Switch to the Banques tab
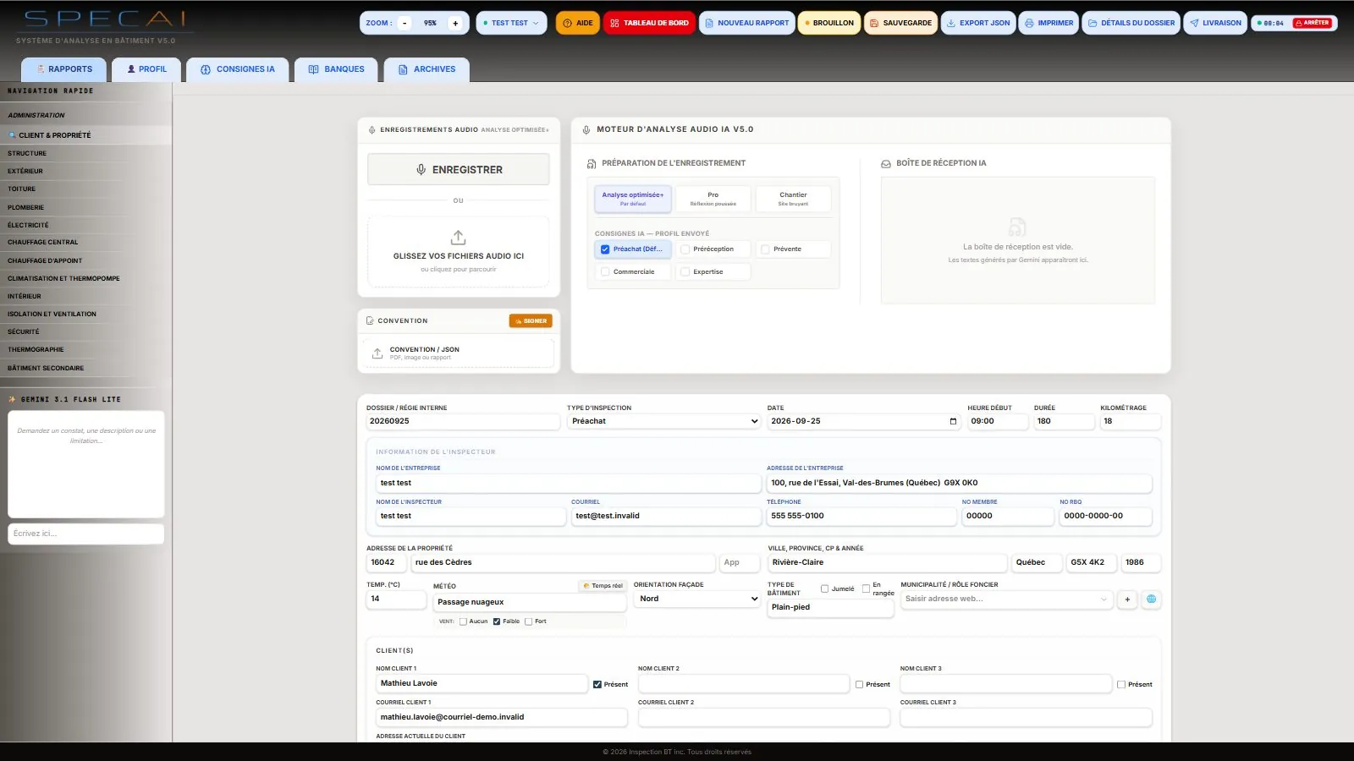Viewport: 1354px width, 761px height. click(x=336, y=69)
